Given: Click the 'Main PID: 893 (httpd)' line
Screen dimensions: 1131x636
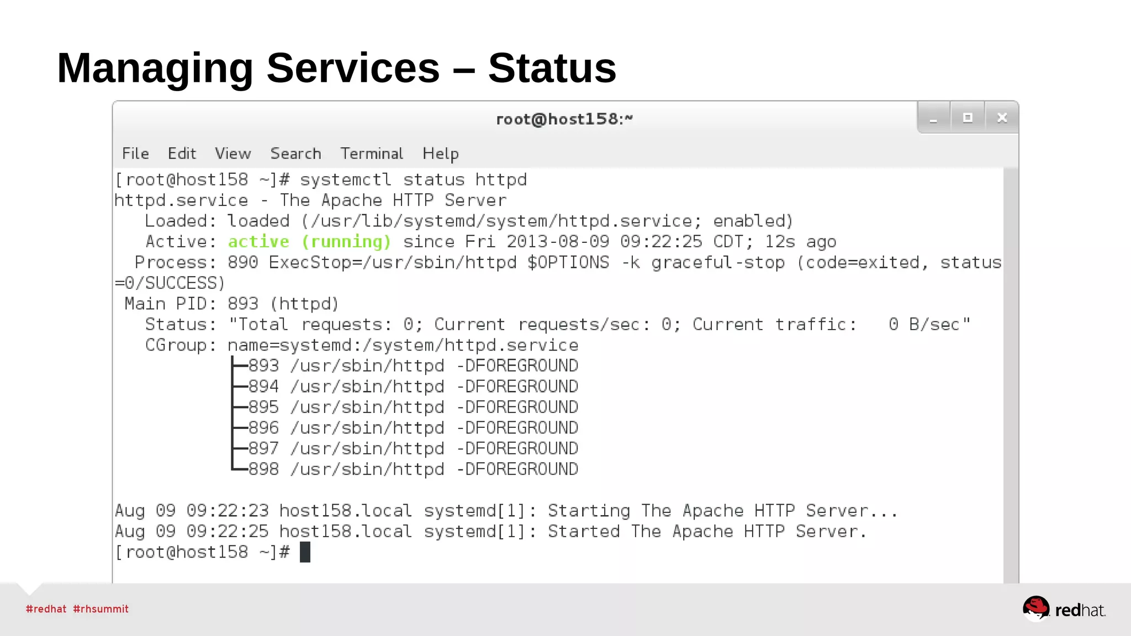Looking at the screenshot, I should click(x=231, y=304).
